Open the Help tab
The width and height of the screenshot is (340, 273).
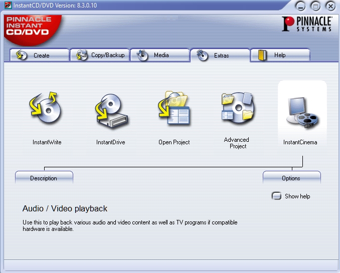(x=280, y=55)
